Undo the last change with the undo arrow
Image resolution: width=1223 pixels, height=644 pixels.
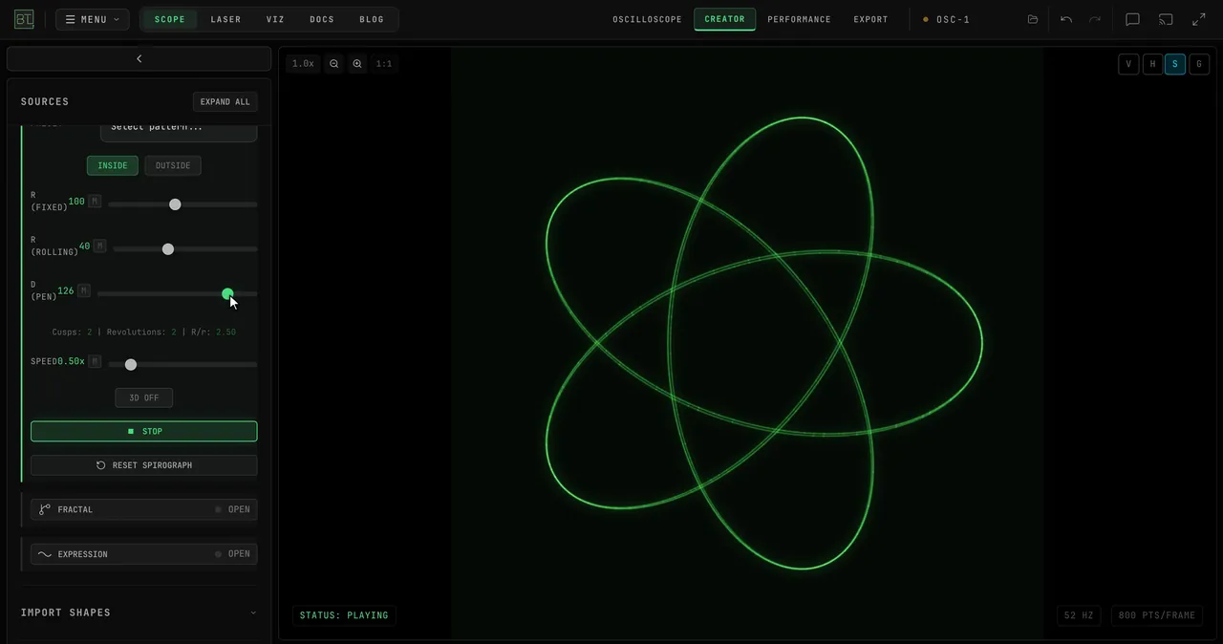(x=1066, y=19)
